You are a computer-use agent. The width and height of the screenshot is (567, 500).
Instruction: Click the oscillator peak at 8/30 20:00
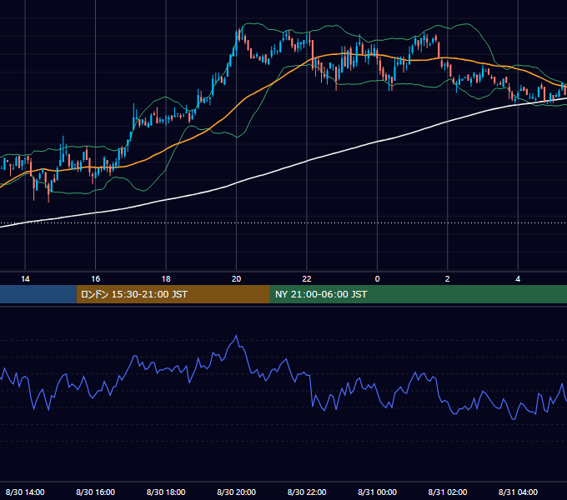pos(237,336)
